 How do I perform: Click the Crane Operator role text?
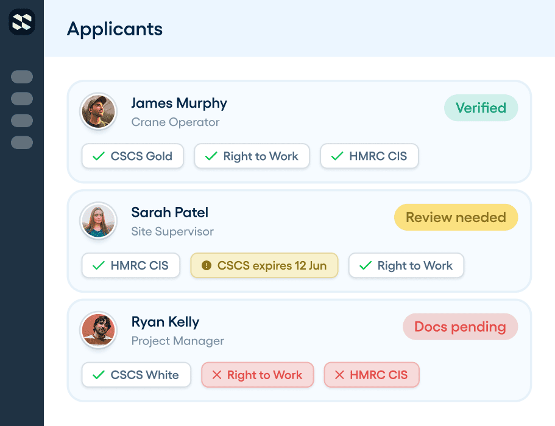(175, 122)
